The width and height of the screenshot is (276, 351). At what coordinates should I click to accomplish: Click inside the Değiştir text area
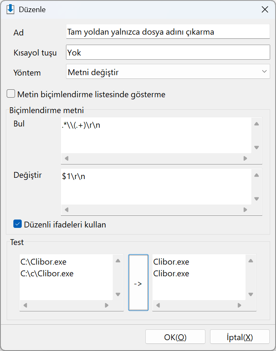pyautogui.click(x=156, y=187)
